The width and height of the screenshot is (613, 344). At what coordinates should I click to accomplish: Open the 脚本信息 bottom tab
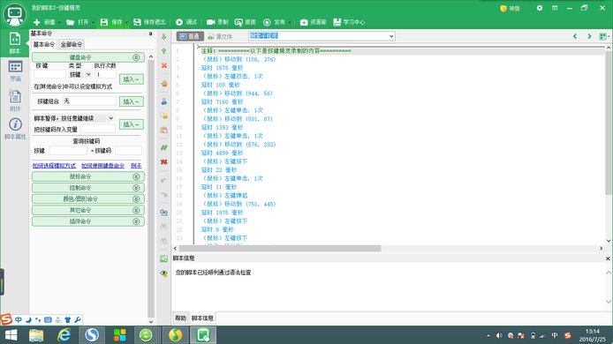tap(202, 318)
